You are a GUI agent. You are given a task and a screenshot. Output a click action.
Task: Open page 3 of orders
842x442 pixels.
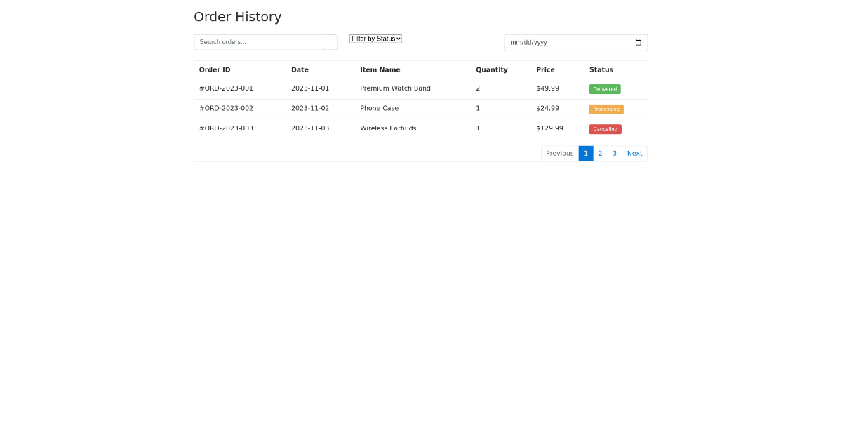click(615, 153)
